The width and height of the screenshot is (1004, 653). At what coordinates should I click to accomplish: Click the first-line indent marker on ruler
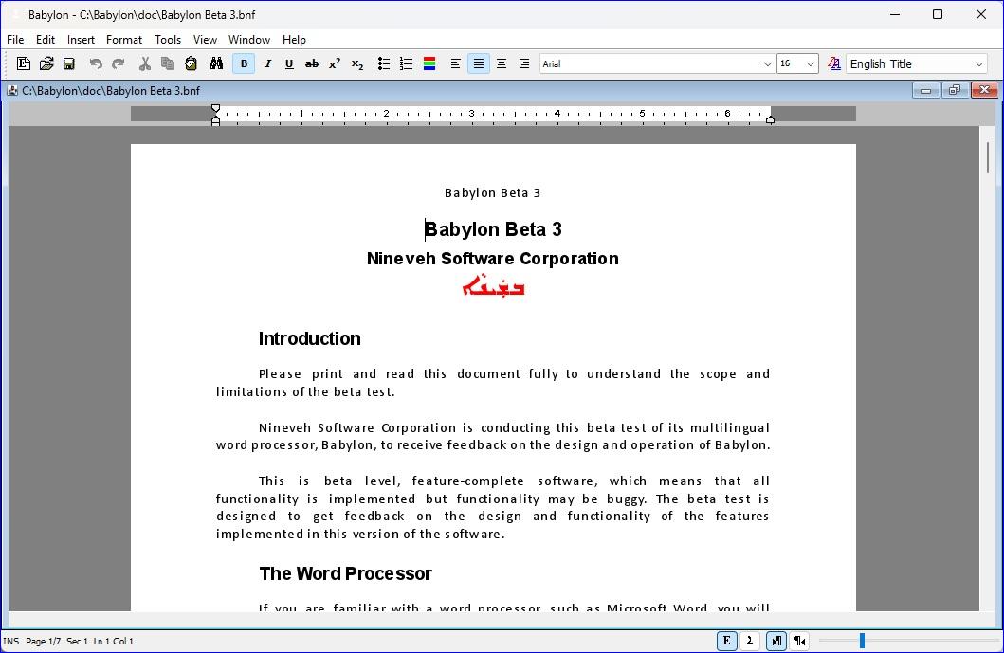(x=216, y=108)
